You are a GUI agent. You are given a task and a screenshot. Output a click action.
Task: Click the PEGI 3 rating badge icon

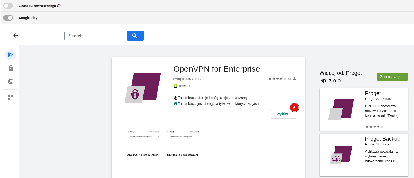point(175,86)
